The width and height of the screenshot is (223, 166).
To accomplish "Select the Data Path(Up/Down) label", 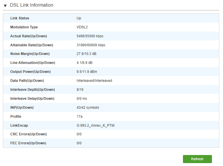I will pos(27,81).
